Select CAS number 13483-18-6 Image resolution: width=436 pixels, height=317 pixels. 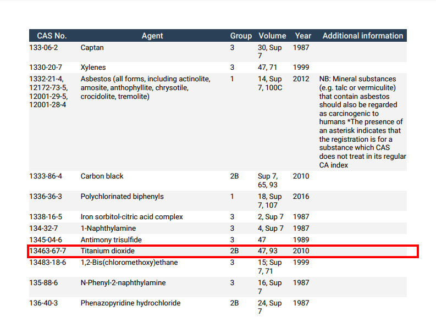point(47,263)
